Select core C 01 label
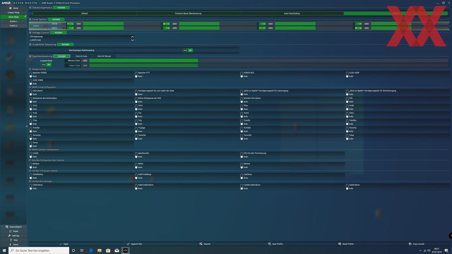The height and width of the screenshot is (254, 452). 70,24
